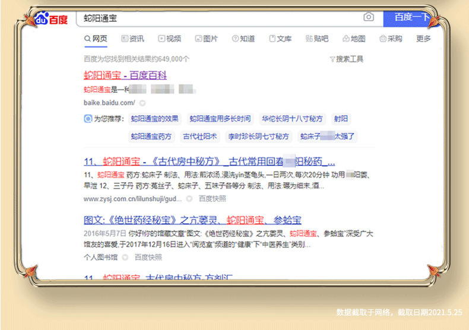Viewport: 469px width, 330px height.
Task: Select suggestion 蛇阳通宝用多长时间
Action: (220, 119)
